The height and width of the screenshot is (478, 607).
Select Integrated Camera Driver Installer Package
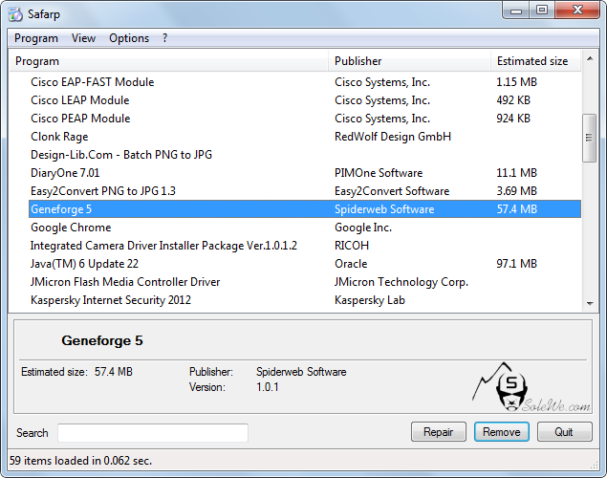point(305,246)
